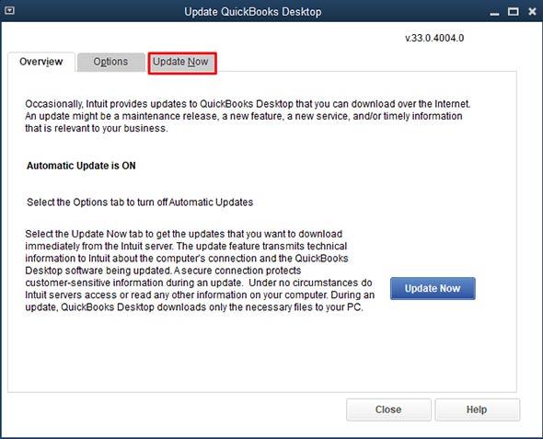Click the Close button
Viewport: 543px width, 439px height.
388,410
